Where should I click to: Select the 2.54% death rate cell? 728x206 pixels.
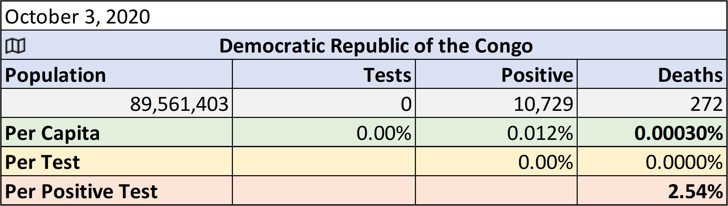coord(652,190)
